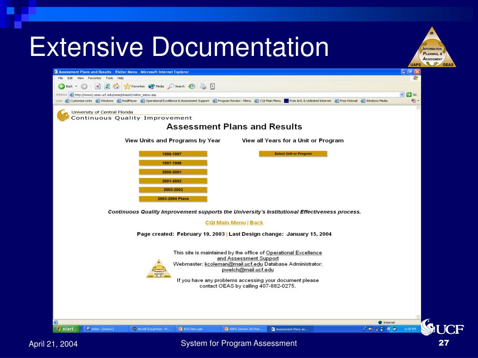This screenshot has width=478, height=358.
Task: Switch to mimio taskbar window
Action: click(105, 329)
